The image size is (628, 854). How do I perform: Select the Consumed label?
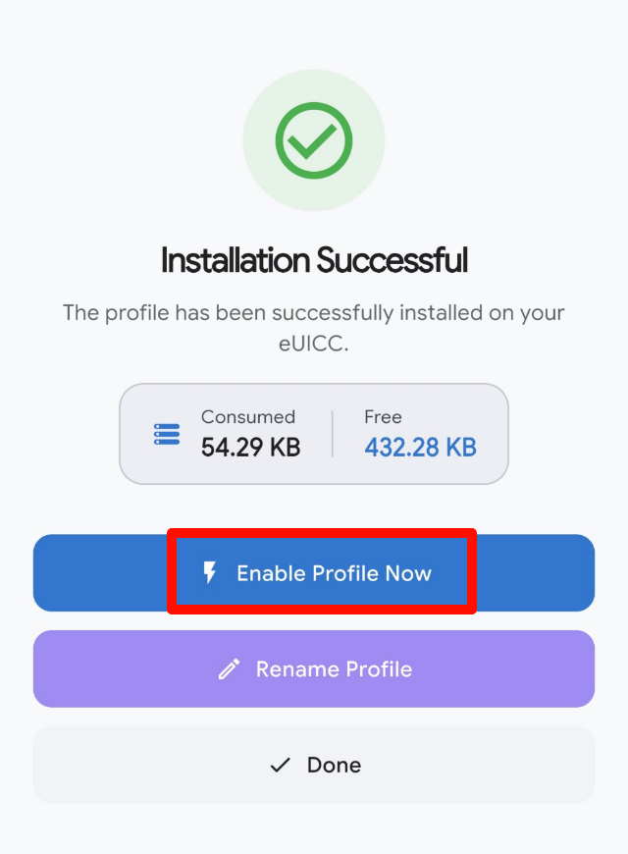(247, 417)
